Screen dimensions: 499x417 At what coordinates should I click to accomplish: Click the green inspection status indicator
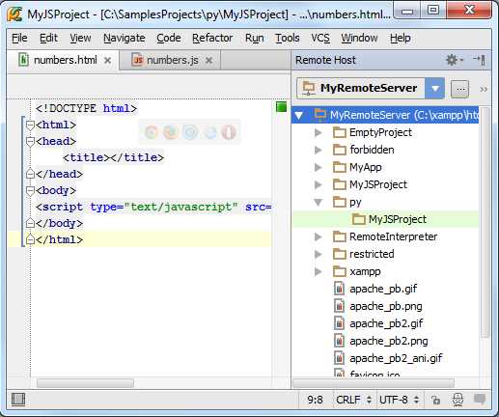[x=281, y=107]
